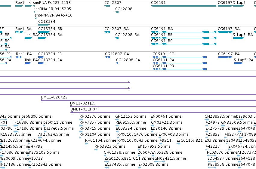Open transcript CG13334-RB
This screenshot has height=169, width=256.
tap(44, 32)
